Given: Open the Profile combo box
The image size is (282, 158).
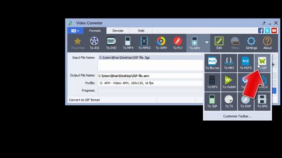Looking at the screenshot, I should pos(150,83).
